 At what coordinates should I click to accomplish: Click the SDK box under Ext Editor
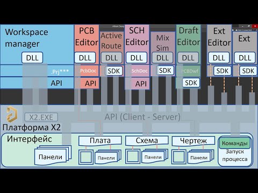coord(223,71)
